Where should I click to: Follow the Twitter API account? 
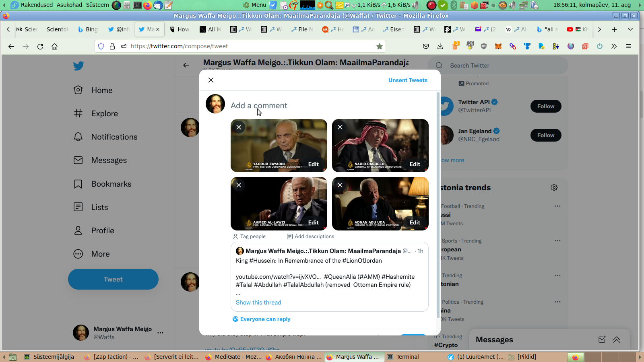(546, 106)
